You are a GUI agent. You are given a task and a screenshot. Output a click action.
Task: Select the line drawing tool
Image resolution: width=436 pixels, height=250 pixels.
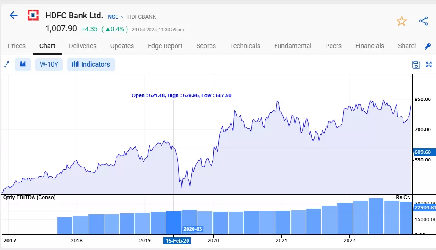pos(7,64)
